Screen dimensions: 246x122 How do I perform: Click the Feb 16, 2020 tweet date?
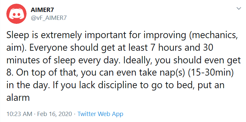[x=54, y=114]
